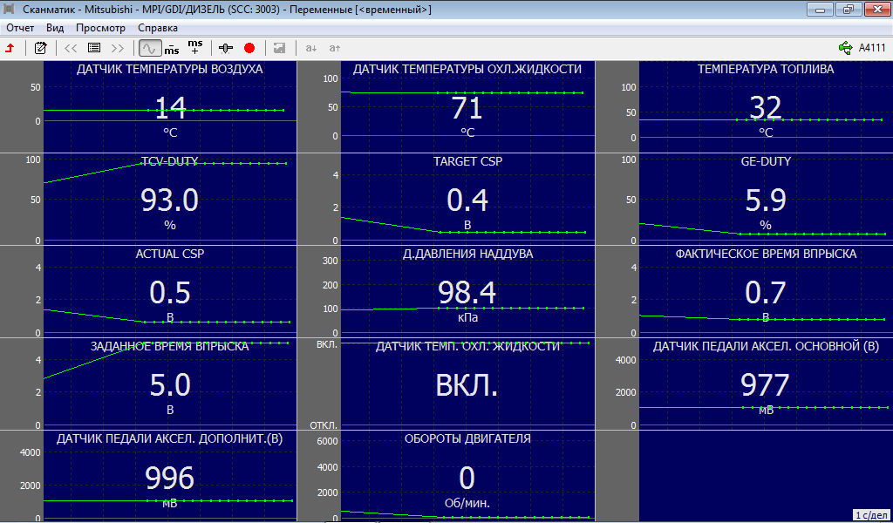Click the red up-arrow exit icon
This screenshot has height=523, width=893.
(10, 48)
